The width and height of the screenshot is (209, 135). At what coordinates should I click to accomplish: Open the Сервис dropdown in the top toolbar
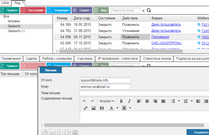tap(82, 10)
